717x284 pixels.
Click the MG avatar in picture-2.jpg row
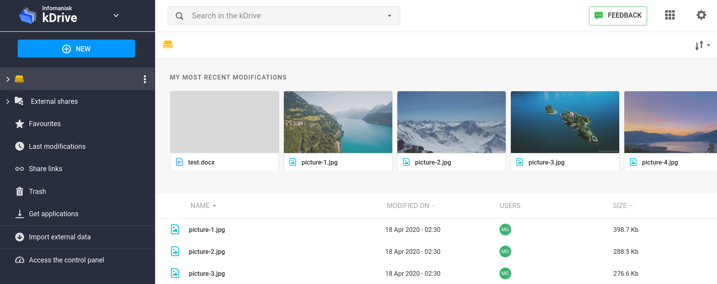click(x=505, y=251)
